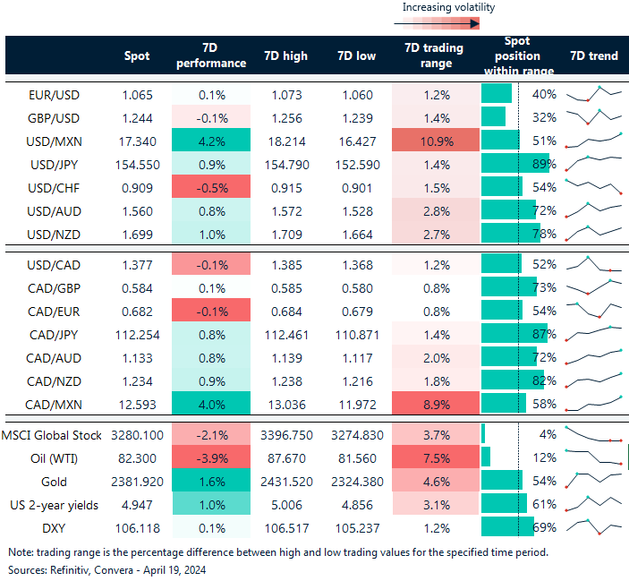
Task: Click the DXY 7D trend sparkline
Action: point(593,527)
